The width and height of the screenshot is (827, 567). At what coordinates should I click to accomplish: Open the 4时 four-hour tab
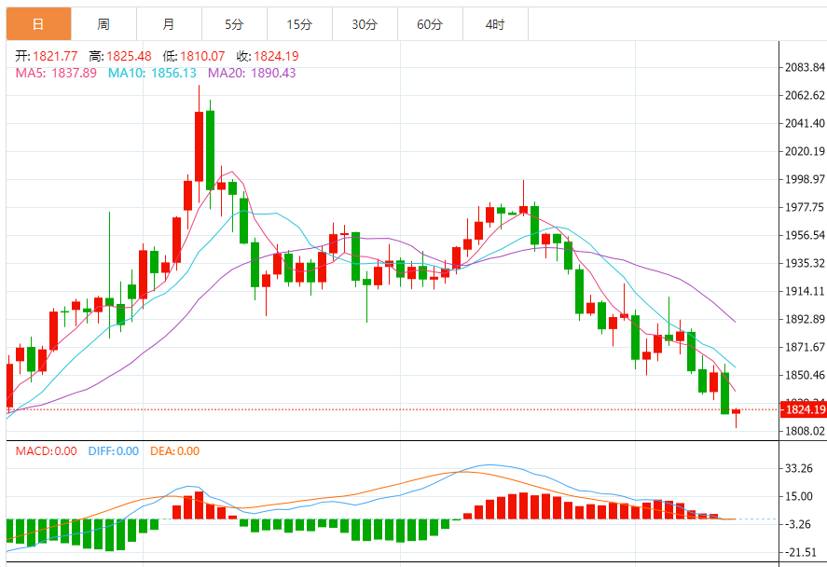(495, 24)
